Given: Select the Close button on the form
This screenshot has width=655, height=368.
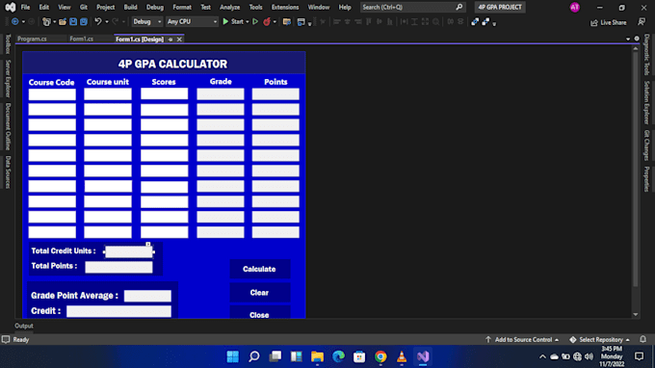Looking at the screenshot, I should (259, 312).
